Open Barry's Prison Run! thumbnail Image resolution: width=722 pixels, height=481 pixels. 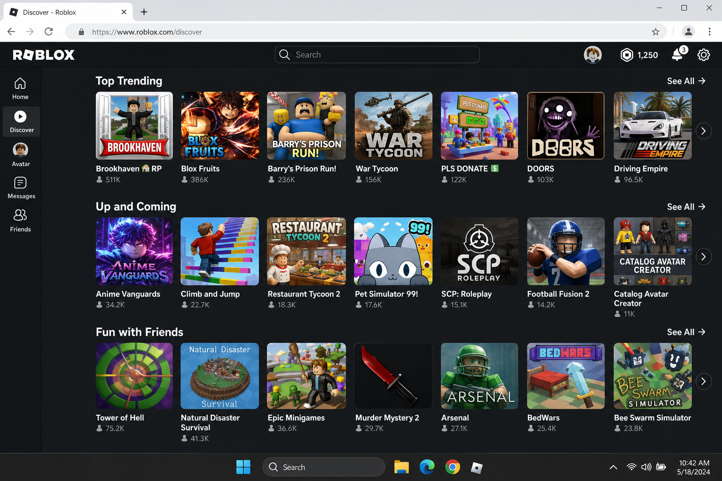point(306,125)
